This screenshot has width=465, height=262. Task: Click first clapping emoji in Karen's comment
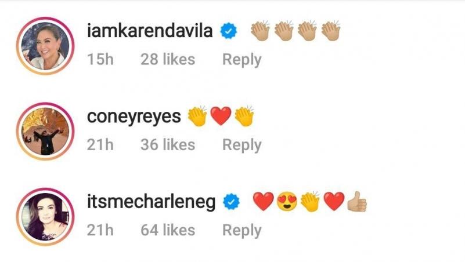[x=260, y=31]
